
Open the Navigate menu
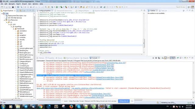[x=12, y=4]
